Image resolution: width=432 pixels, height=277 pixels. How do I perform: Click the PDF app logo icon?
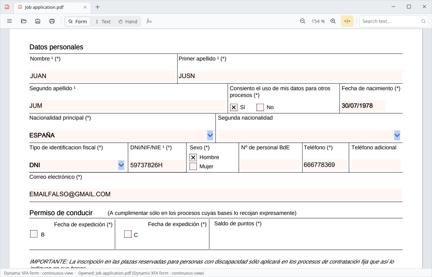coord(7,7)
